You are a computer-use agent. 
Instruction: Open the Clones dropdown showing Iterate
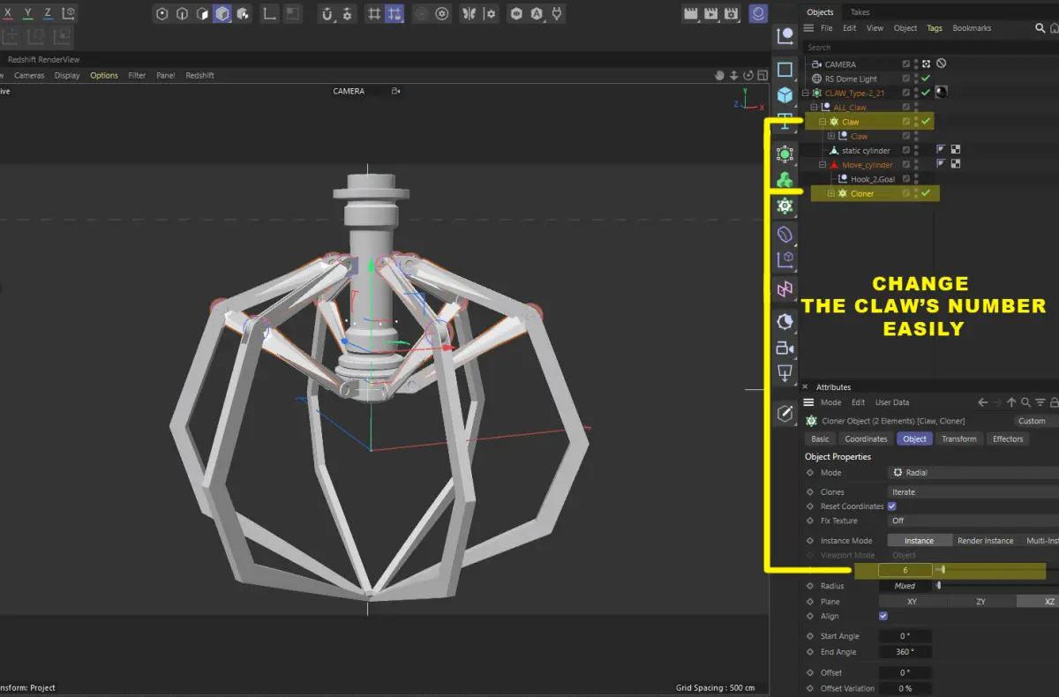tap(973, 492)
